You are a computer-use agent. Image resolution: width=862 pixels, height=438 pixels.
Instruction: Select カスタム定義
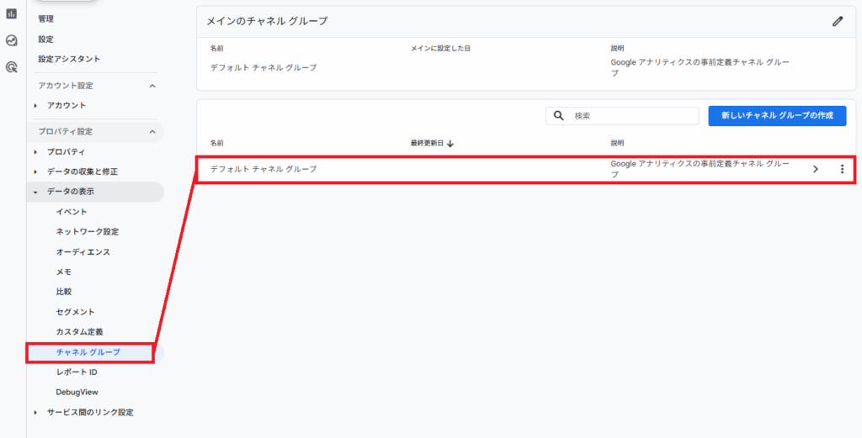click(x=79, y=332)
